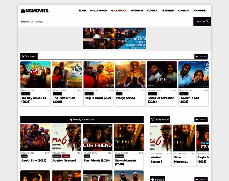Click Abattoir Season 6 title in Nollywood sidebar
229x181 pixels.
(x=156, y=160)
